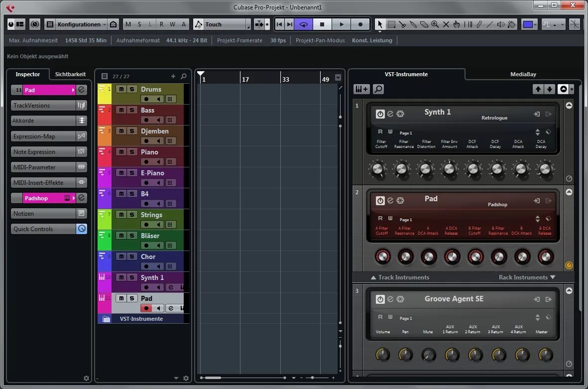
Task: Select the Play speaker tool
Action: pyautogui.click(x=501, y=24)
